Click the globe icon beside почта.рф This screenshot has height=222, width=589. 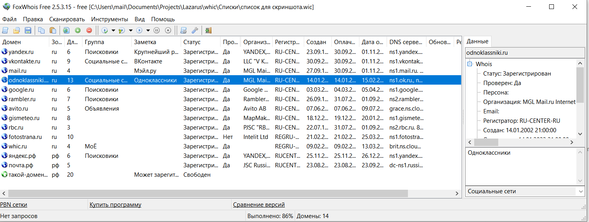pos(4,165)
